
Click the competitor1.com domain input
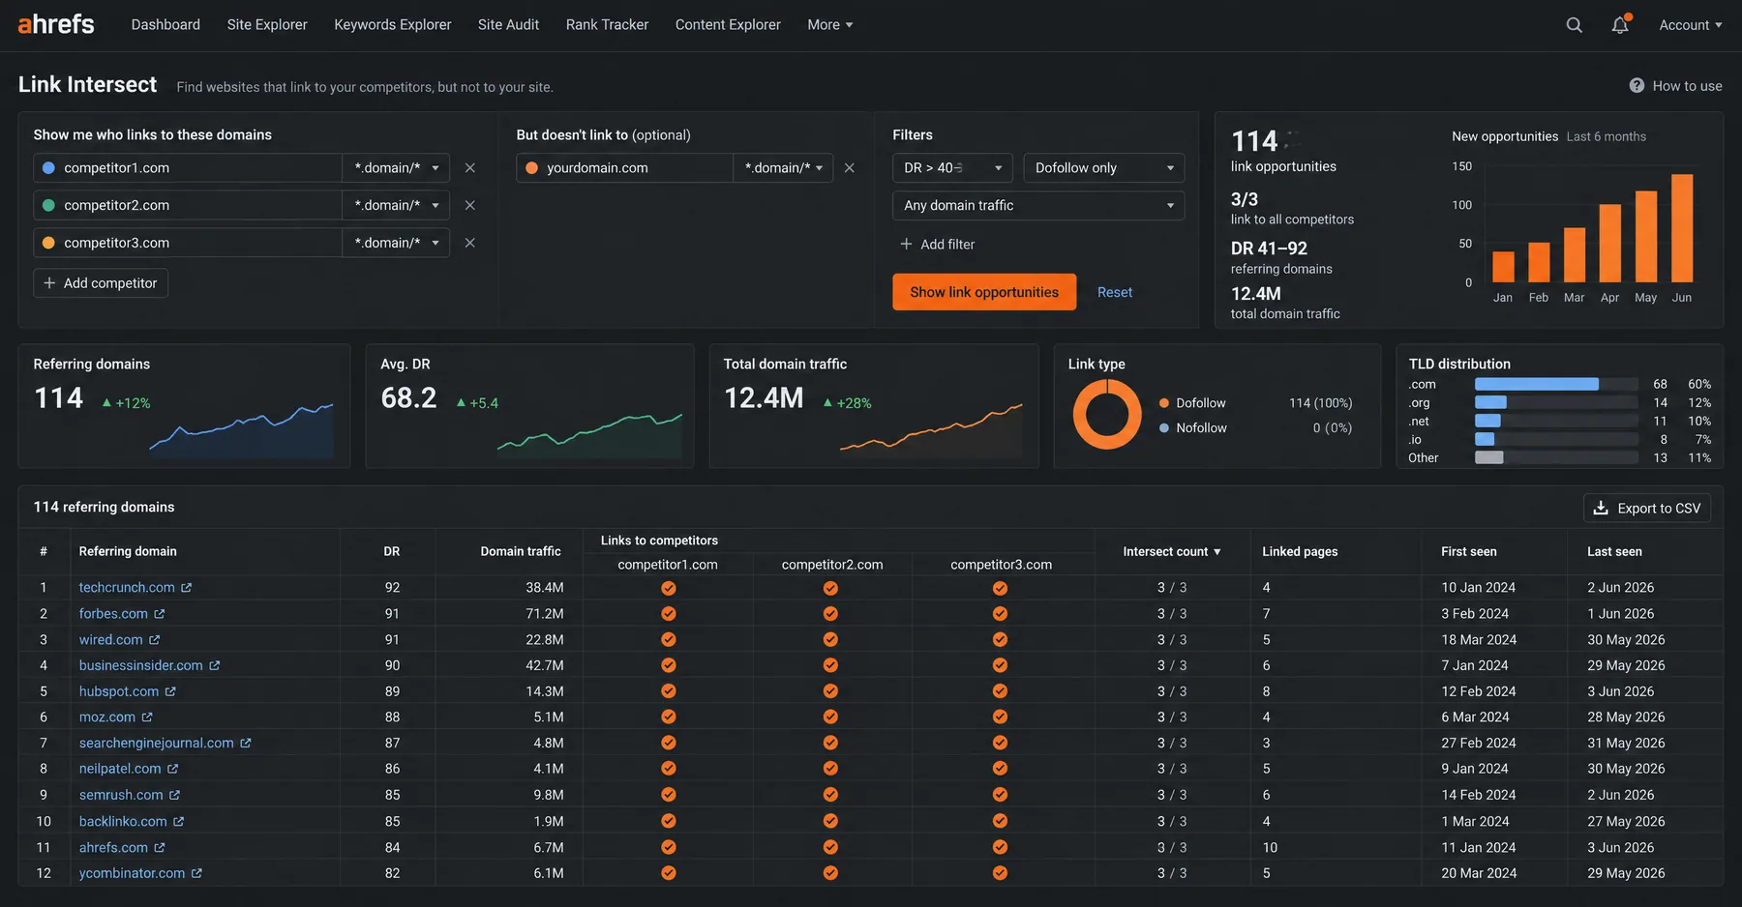point(188,168)
